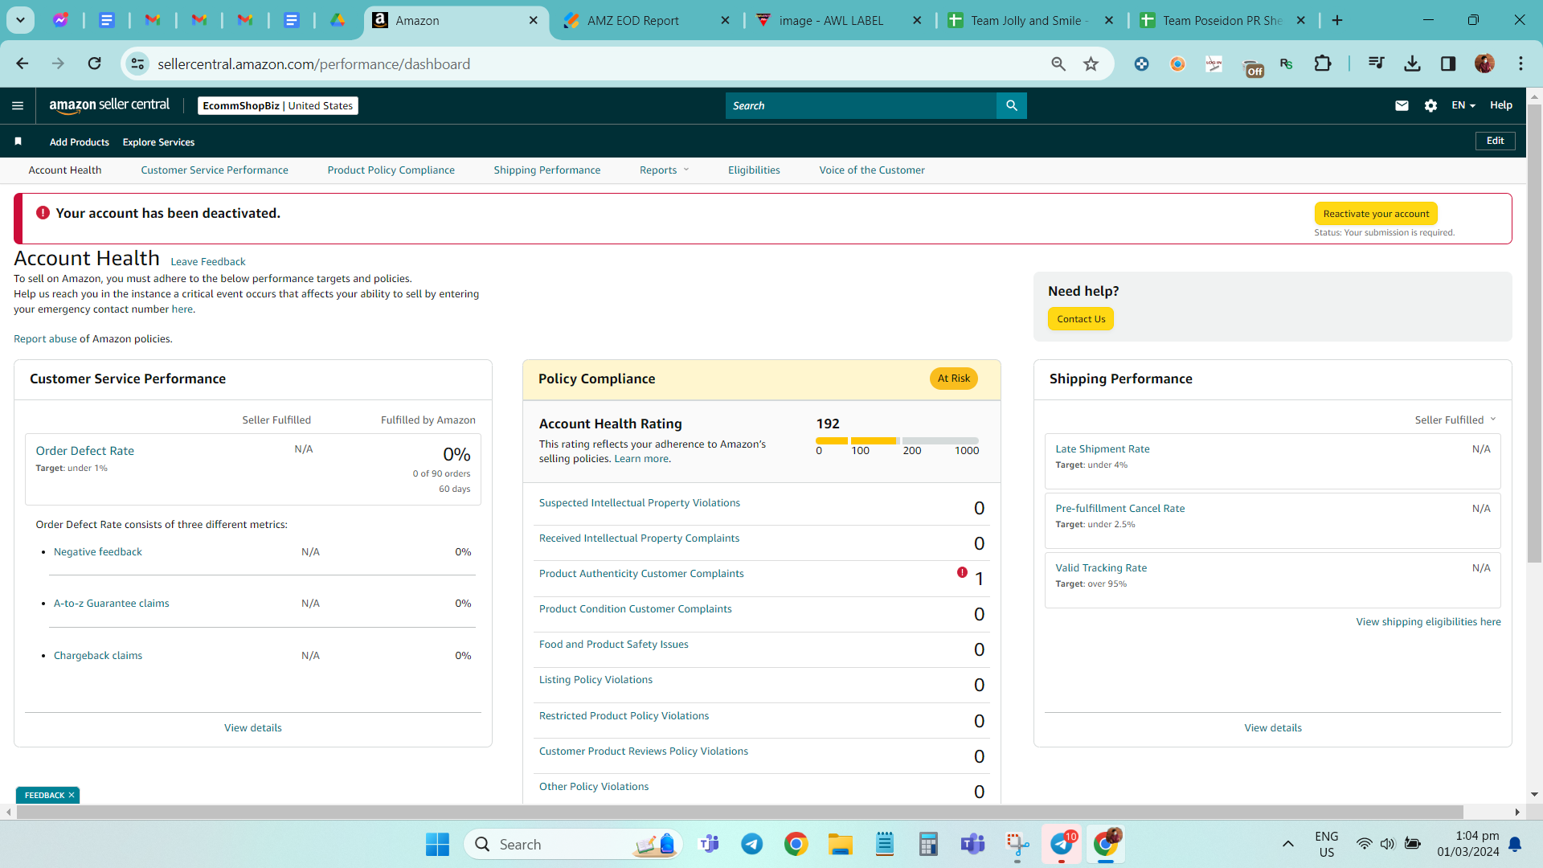Open the Chrome three-dot menu
Image resolution: width=1543 pixels, height=868 pixels.
(1520, 63)
